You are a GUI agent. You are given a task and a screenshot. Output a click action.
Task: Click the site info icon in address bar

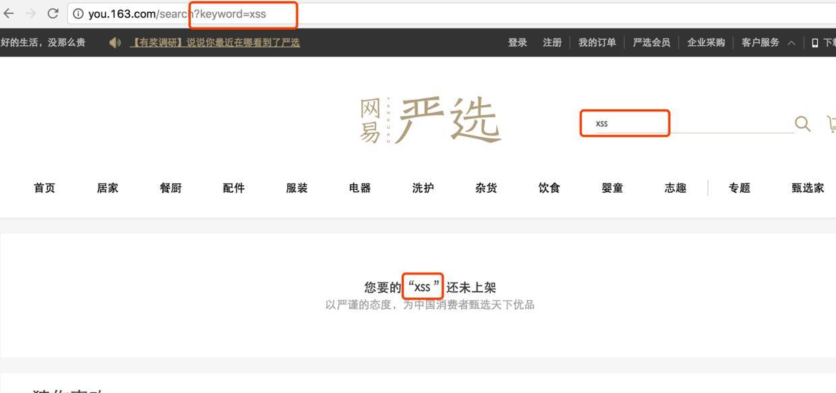(x=78, y=14)
